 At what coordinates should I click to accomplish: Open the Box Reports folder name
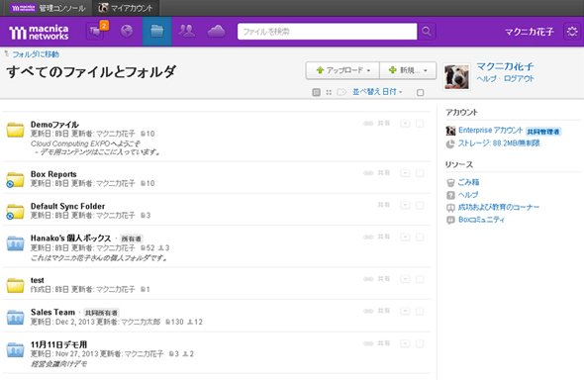point(53,174)
